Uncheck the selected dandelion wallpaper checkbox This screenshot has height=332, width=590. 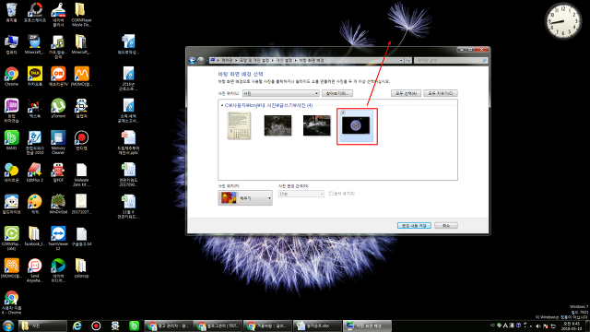343,113
